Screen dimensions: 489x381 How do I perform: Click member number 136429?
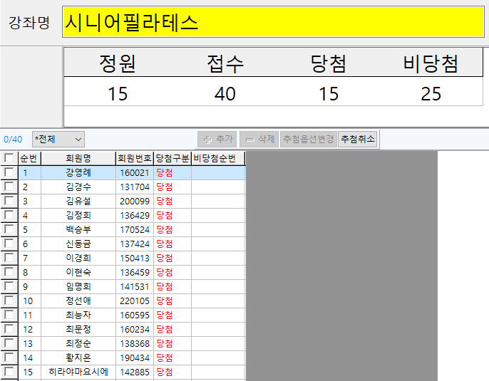pyautogui.click(x=135, y=216)
